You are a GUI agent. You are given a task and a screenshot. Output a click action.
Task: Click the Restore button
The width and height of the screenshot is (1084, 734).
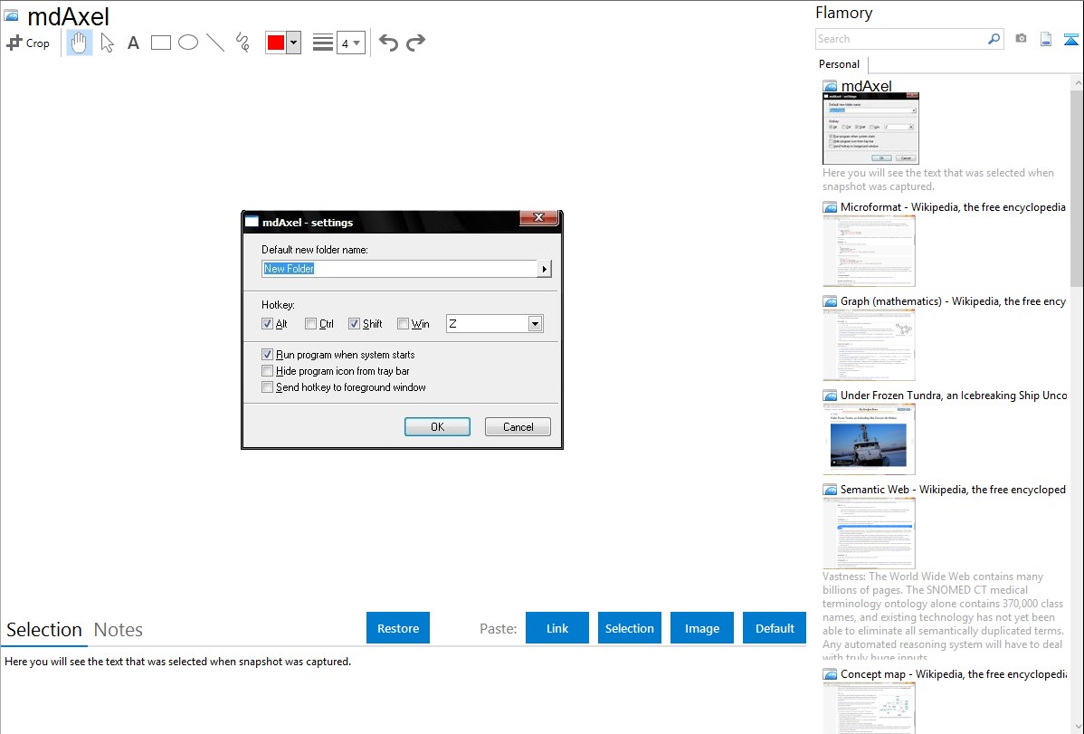[398, 628]
